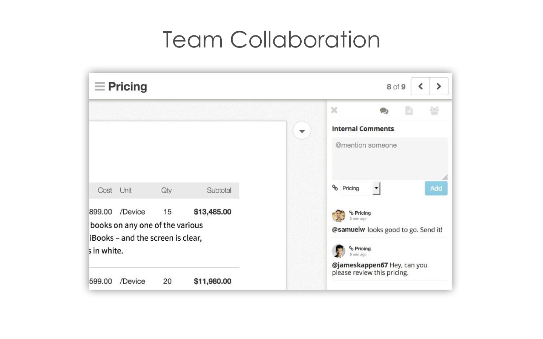The image size is (543, 339).
Task: Switch to the document icon tab
Action: click(x=409, y=111)
